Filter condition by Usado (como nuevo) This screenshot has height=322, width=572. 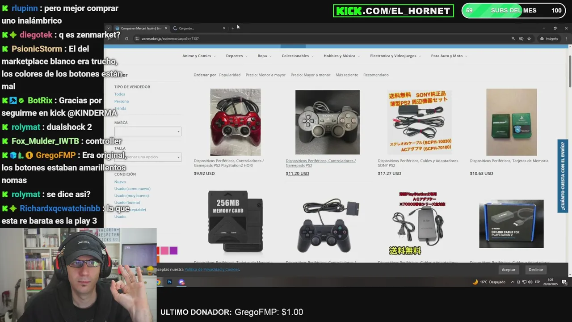click(132, 189)
